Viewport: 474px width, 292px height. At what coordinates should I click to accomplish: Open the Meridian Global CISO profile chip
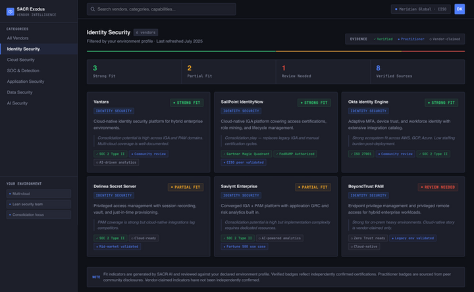coord(421,9)
